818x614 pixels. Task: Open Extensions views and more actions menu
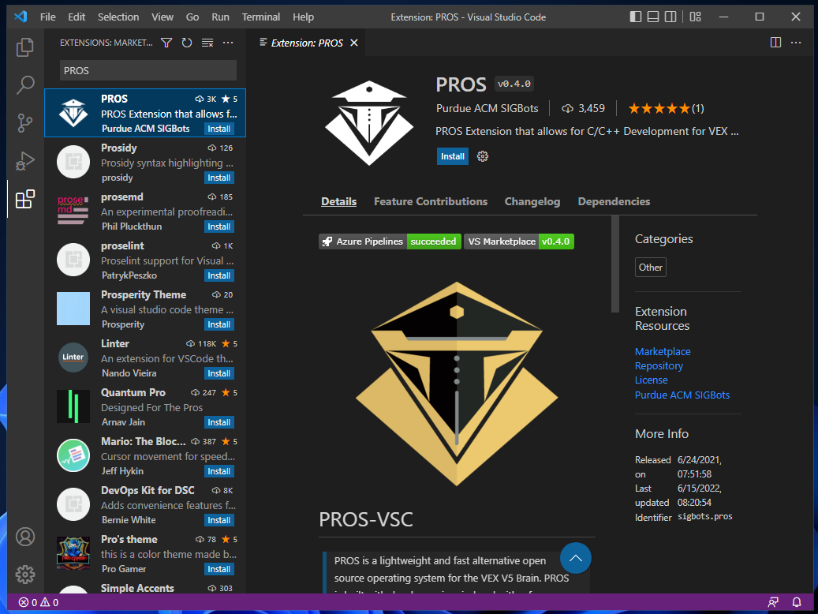(228, 43)
